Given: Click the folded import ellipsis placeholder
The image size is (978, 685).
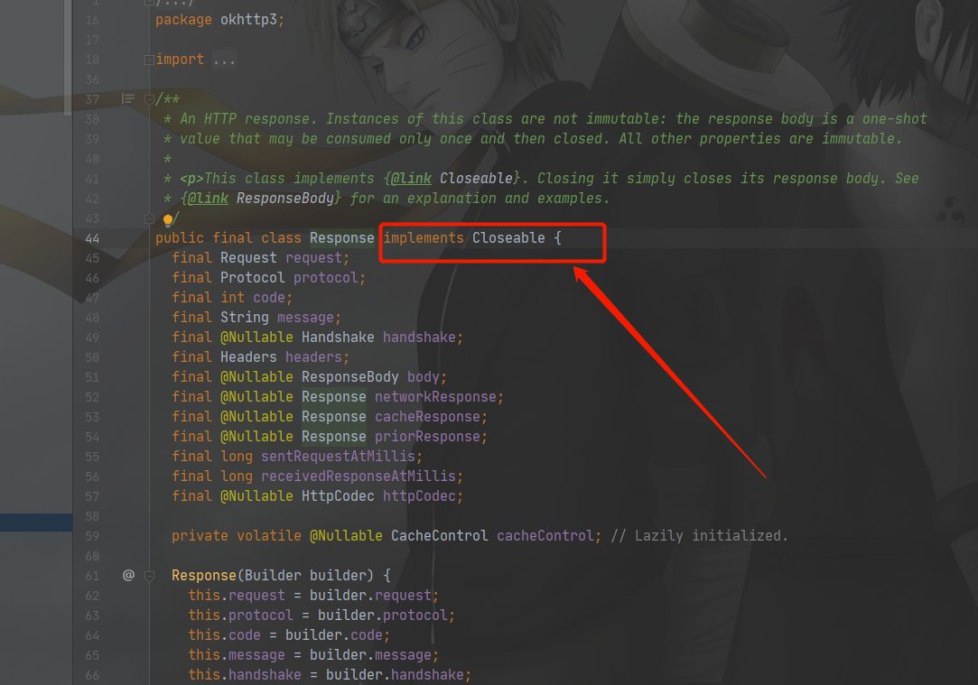Looking at the screenshot, I should (224, 60).
